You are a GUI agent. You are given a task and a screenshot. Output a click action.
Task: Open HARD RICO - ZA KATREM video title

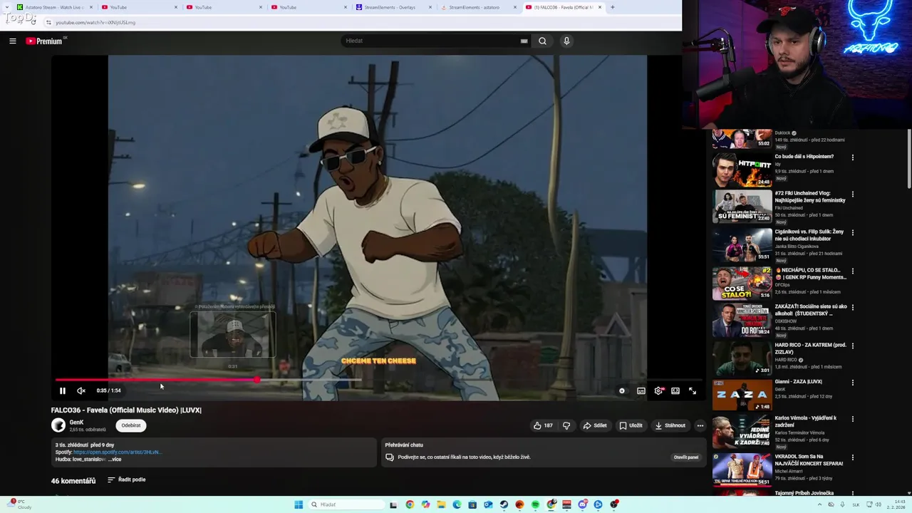(810, 348)
